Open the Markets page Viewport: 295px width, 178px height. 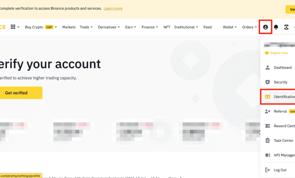point(69,27)
